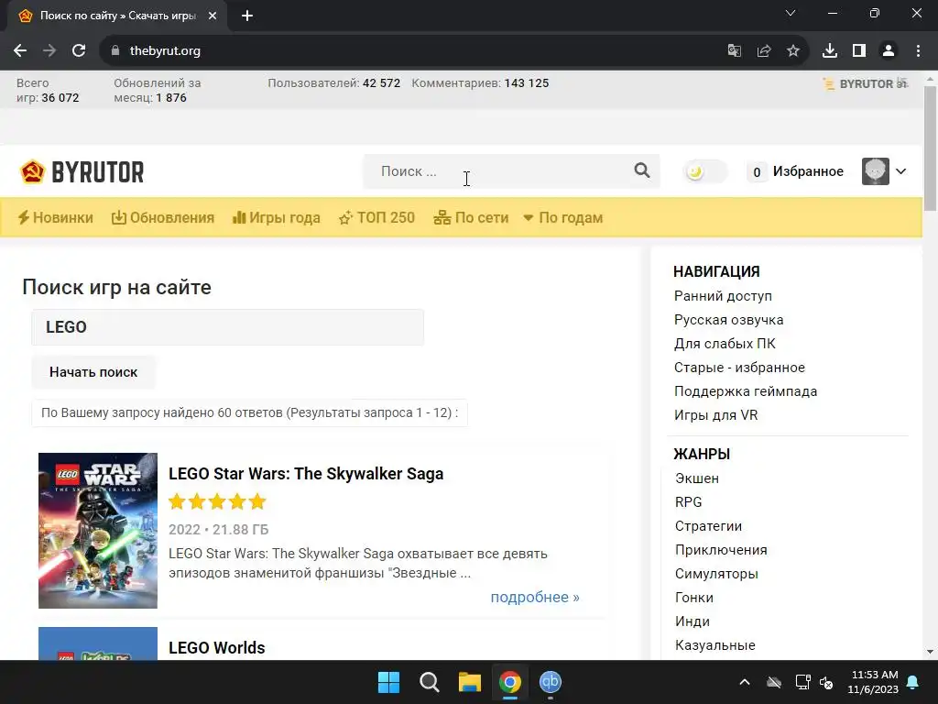Toggle the dark mode moon switch
The width and height of the screenshot is (938, 704).
click(x=704, y=171)
